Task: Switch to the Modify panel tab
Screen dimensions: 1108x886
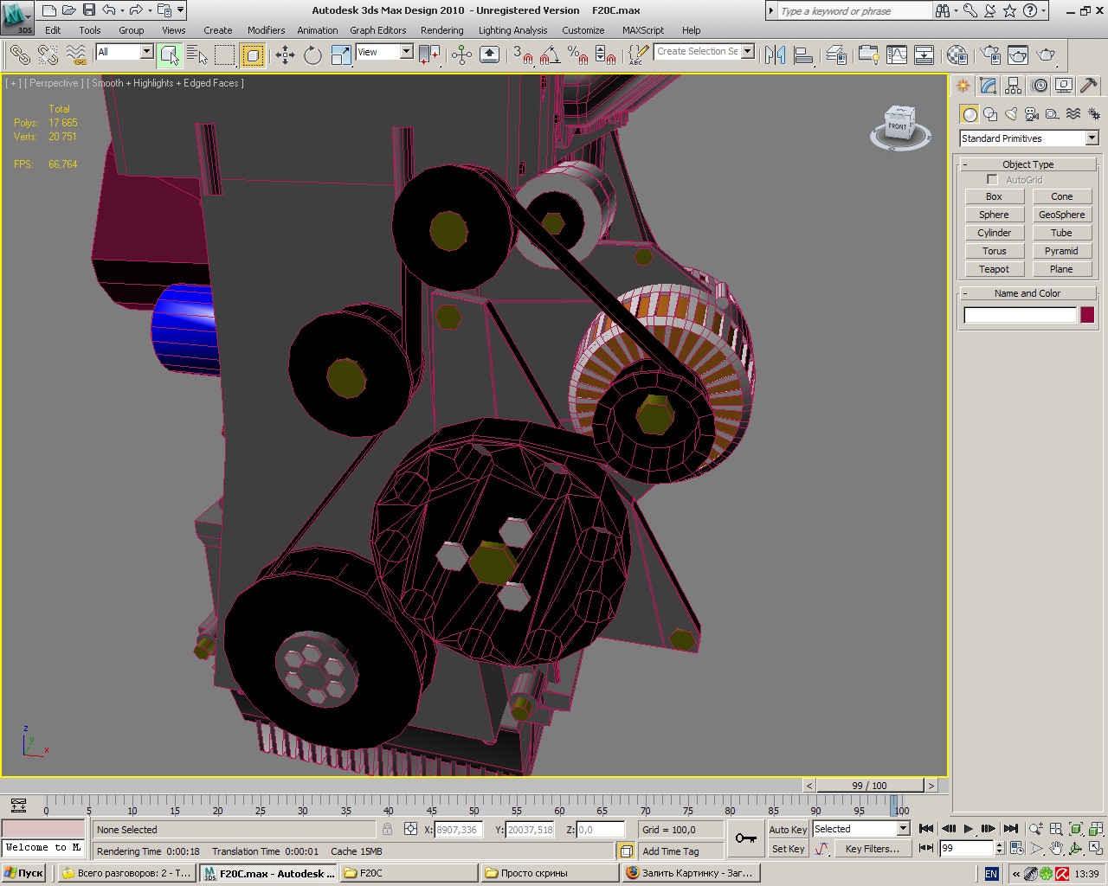Action: [x=989, y=86]
